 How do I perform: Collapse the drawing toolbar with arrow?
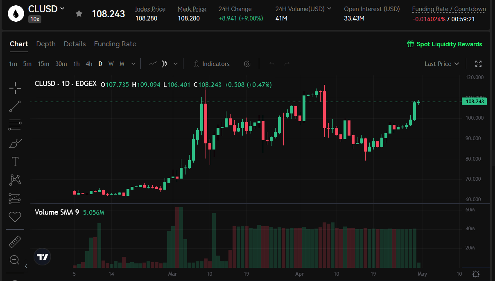(26, 266)
